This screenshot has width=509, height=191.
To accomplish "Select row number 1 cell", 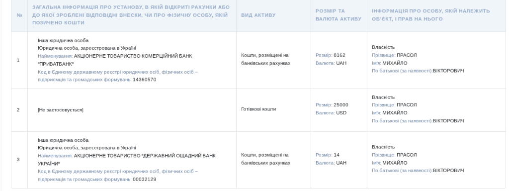I will tap(18, 60).
